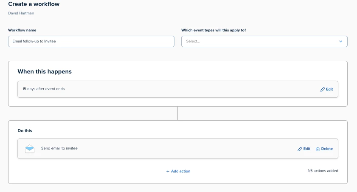Click Which event types will this apply to label
The height and width of the screenshot is (192, 357).
coord(214,30)
